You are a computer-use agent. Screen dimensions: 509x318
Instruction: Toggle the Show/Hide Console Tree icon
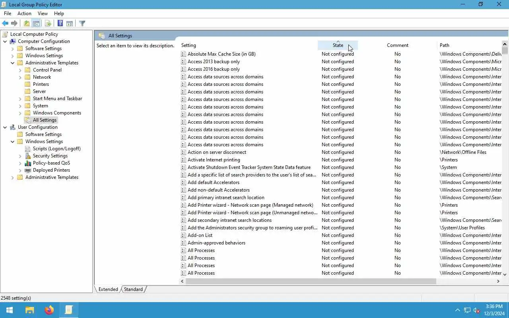36,23
